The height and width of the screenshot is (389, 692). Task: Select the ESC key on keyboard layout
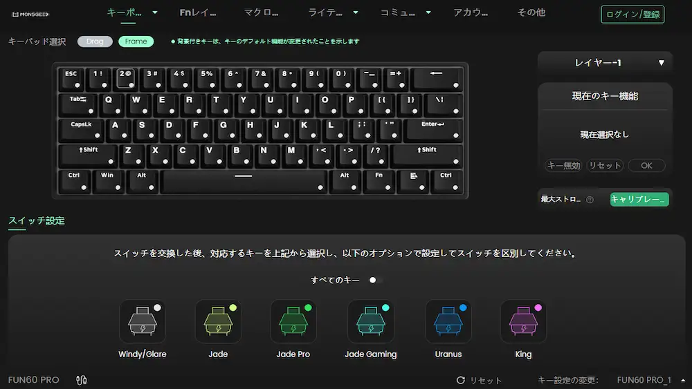[71, 79]
